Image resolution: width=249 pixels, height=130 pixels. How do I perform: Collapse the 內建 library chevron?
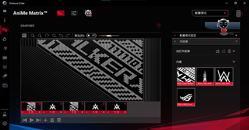234,62
